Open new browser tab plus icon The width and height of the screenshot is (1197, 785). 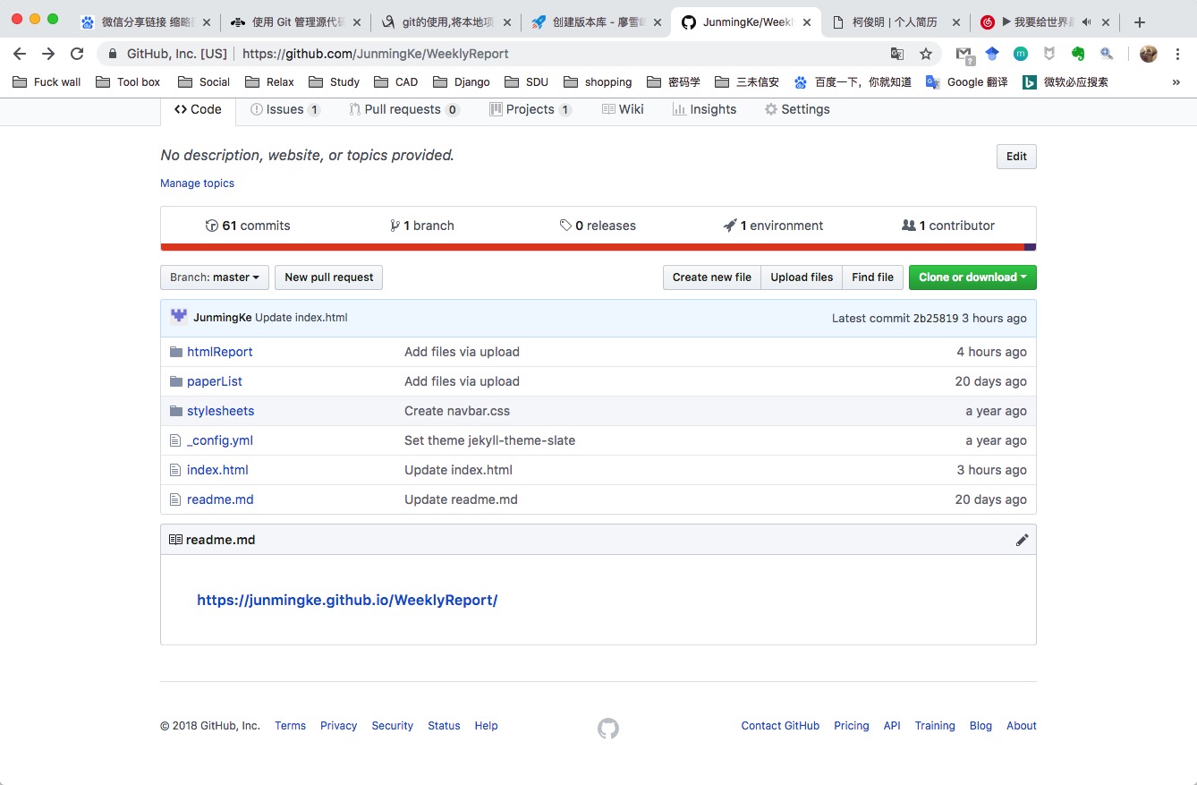[x=1139, y=22]
